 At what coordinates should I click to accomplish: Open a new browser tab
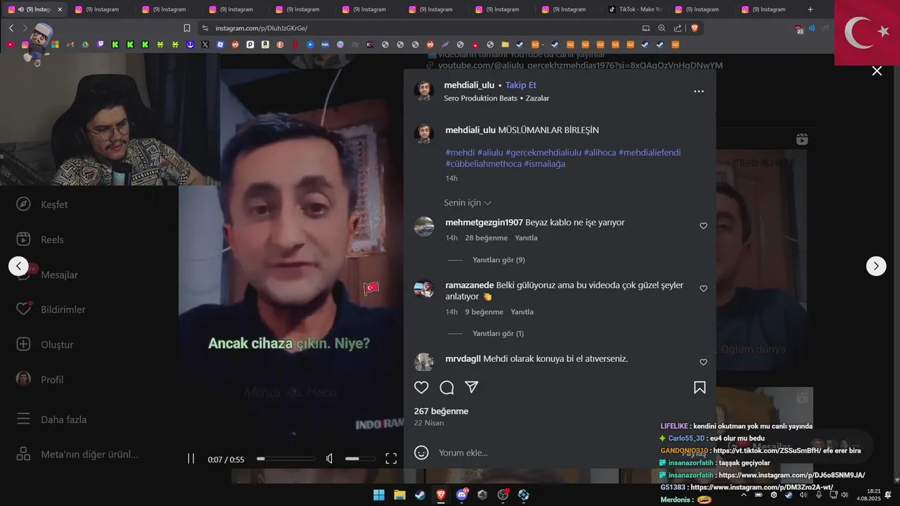click(x=810, y=9)
